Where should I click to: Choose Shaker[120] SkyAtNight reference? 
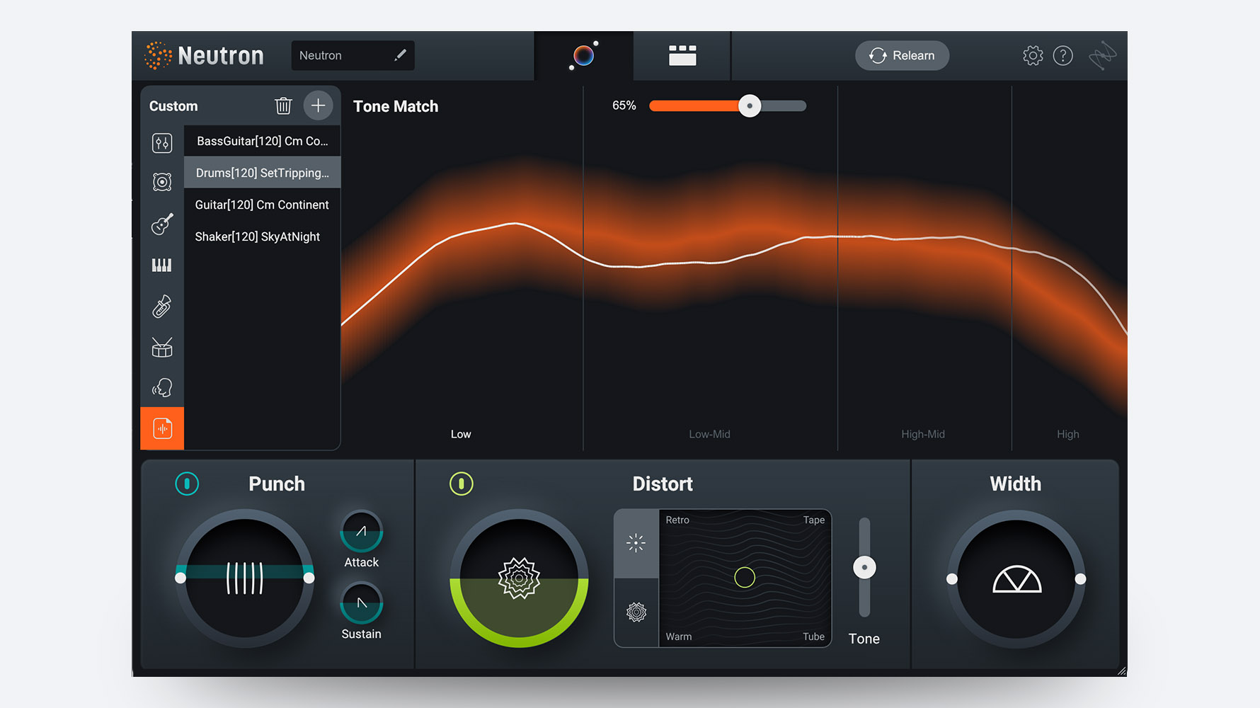(x=258, y=236)
